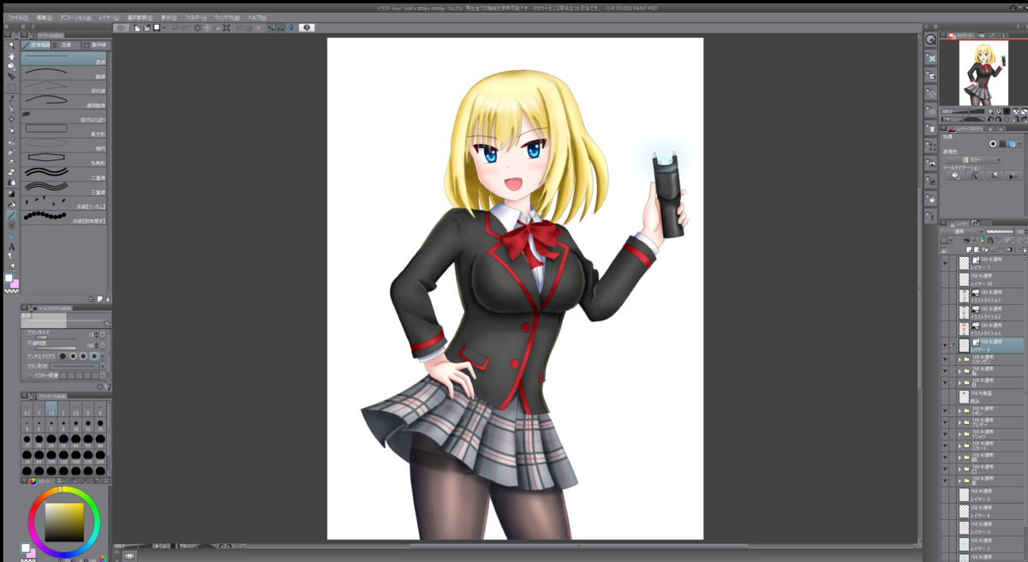Click the Save icon in command bar
Viewport: 1028px width, 562px height.
(156, 27)
